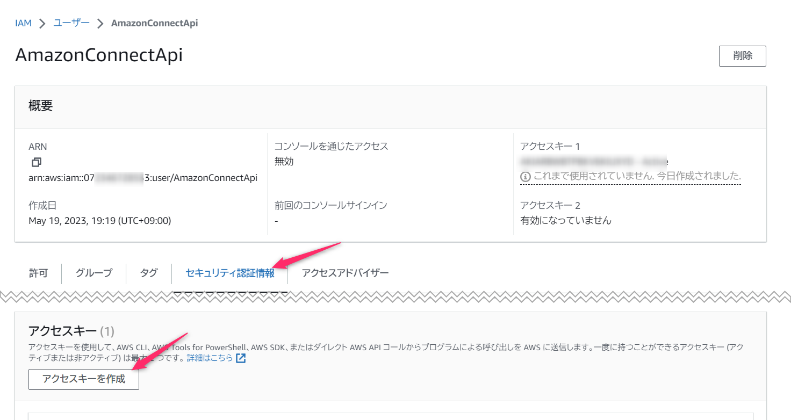This screenshot has width=791, height=420.
Task: Click the info icon beside これまで使用されていません
Action: click(x=525, y=176)
